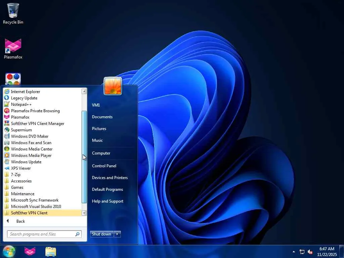Viewport: 344px width, 258px height.
Task: Click scrollbar up arrow in programs list
Action: [84, 91]
